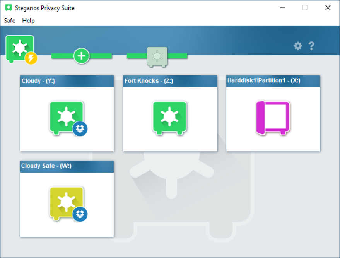This screenshot has width=340, height=258.
Task: Click the faded safe icon on the toolbar
Action: pos(157,57)
